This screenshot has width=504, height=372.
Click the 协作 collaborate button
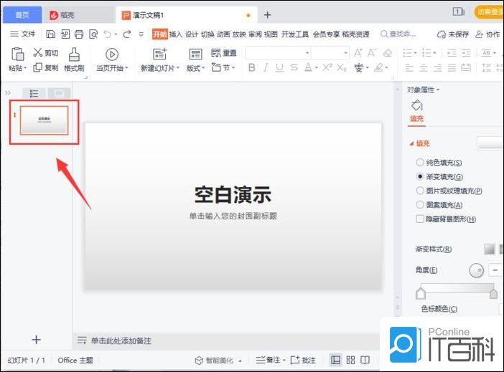point(487,34)
